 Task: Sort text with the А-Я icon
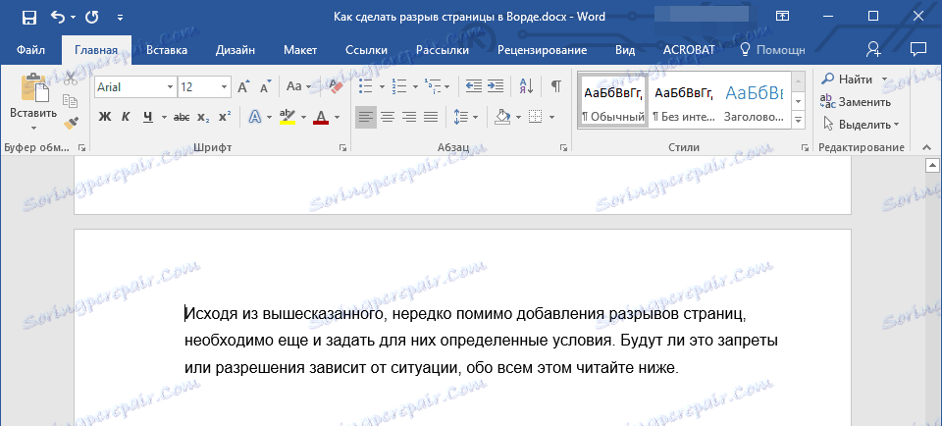526,87
